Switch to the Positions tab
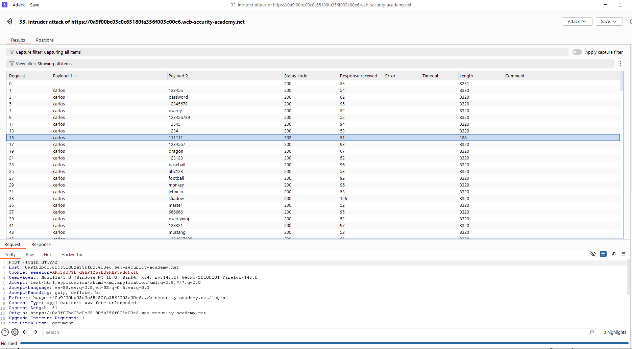 pos(45,40)
